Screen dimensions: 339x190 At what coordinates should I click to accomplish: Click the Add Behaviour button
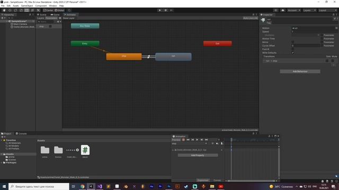300,71
